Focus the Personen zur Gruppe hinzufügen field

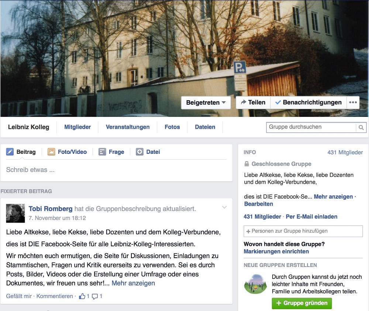[x=303, y=231]
